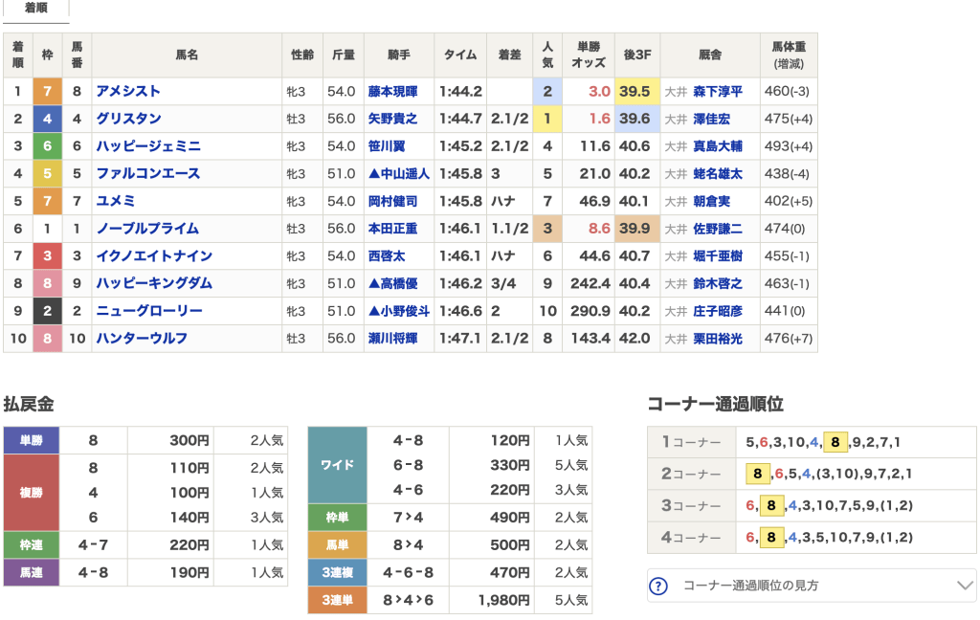Viewport: 980px width, 620px height.
Task: Open the 着順 tab
Action: (x=35, y=9)
